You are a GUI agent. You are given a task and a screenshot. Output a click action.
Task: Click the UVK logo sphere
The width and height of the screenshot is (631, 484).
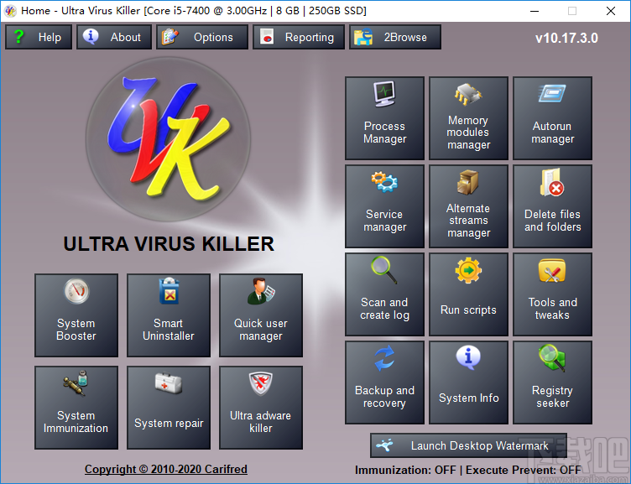click(x=168, y=139)
